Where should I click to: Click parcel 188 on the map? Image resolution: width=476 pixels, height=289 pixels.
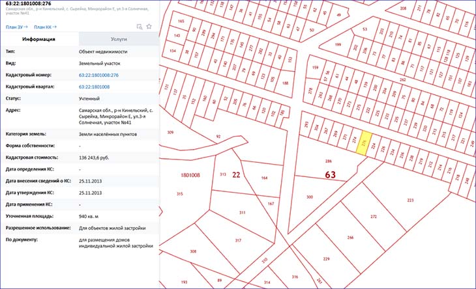285,83
